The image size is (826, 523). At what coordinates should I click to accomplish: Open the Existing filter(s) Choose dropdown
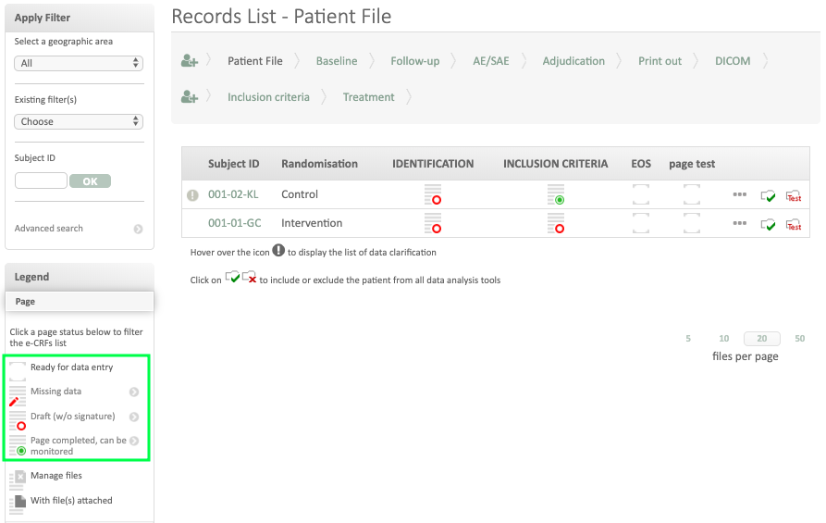[x=79, y=121]
